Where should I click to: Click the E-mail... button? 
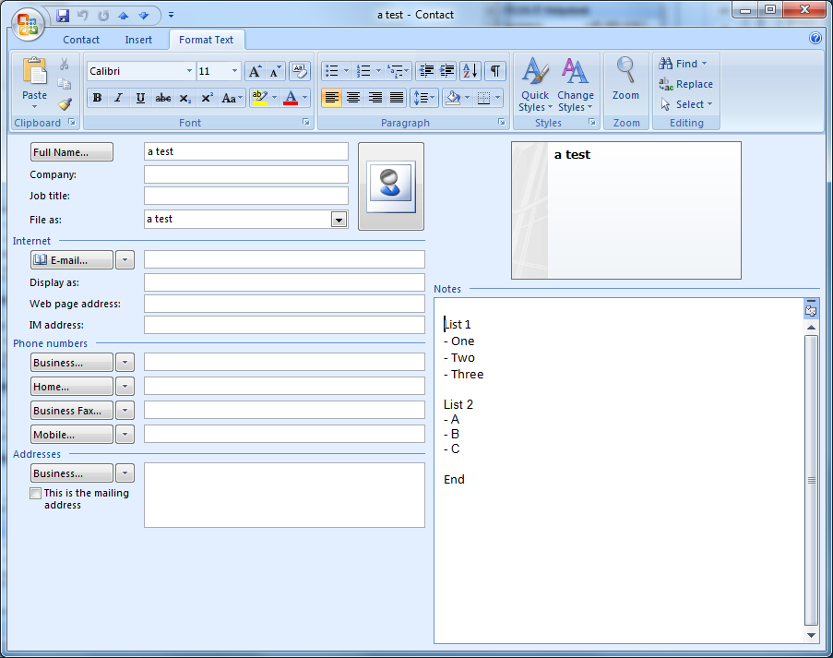point(72,260)
